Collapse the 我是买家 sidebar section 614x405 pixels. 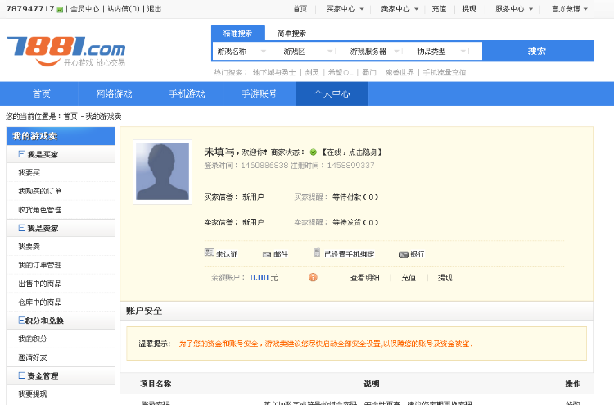pyautogui.click(x=22, y=154)
